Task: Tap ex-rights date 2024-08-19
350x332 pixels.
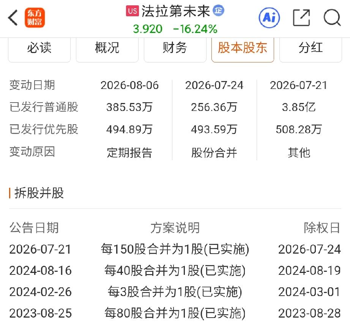Action: pos(309,271)
